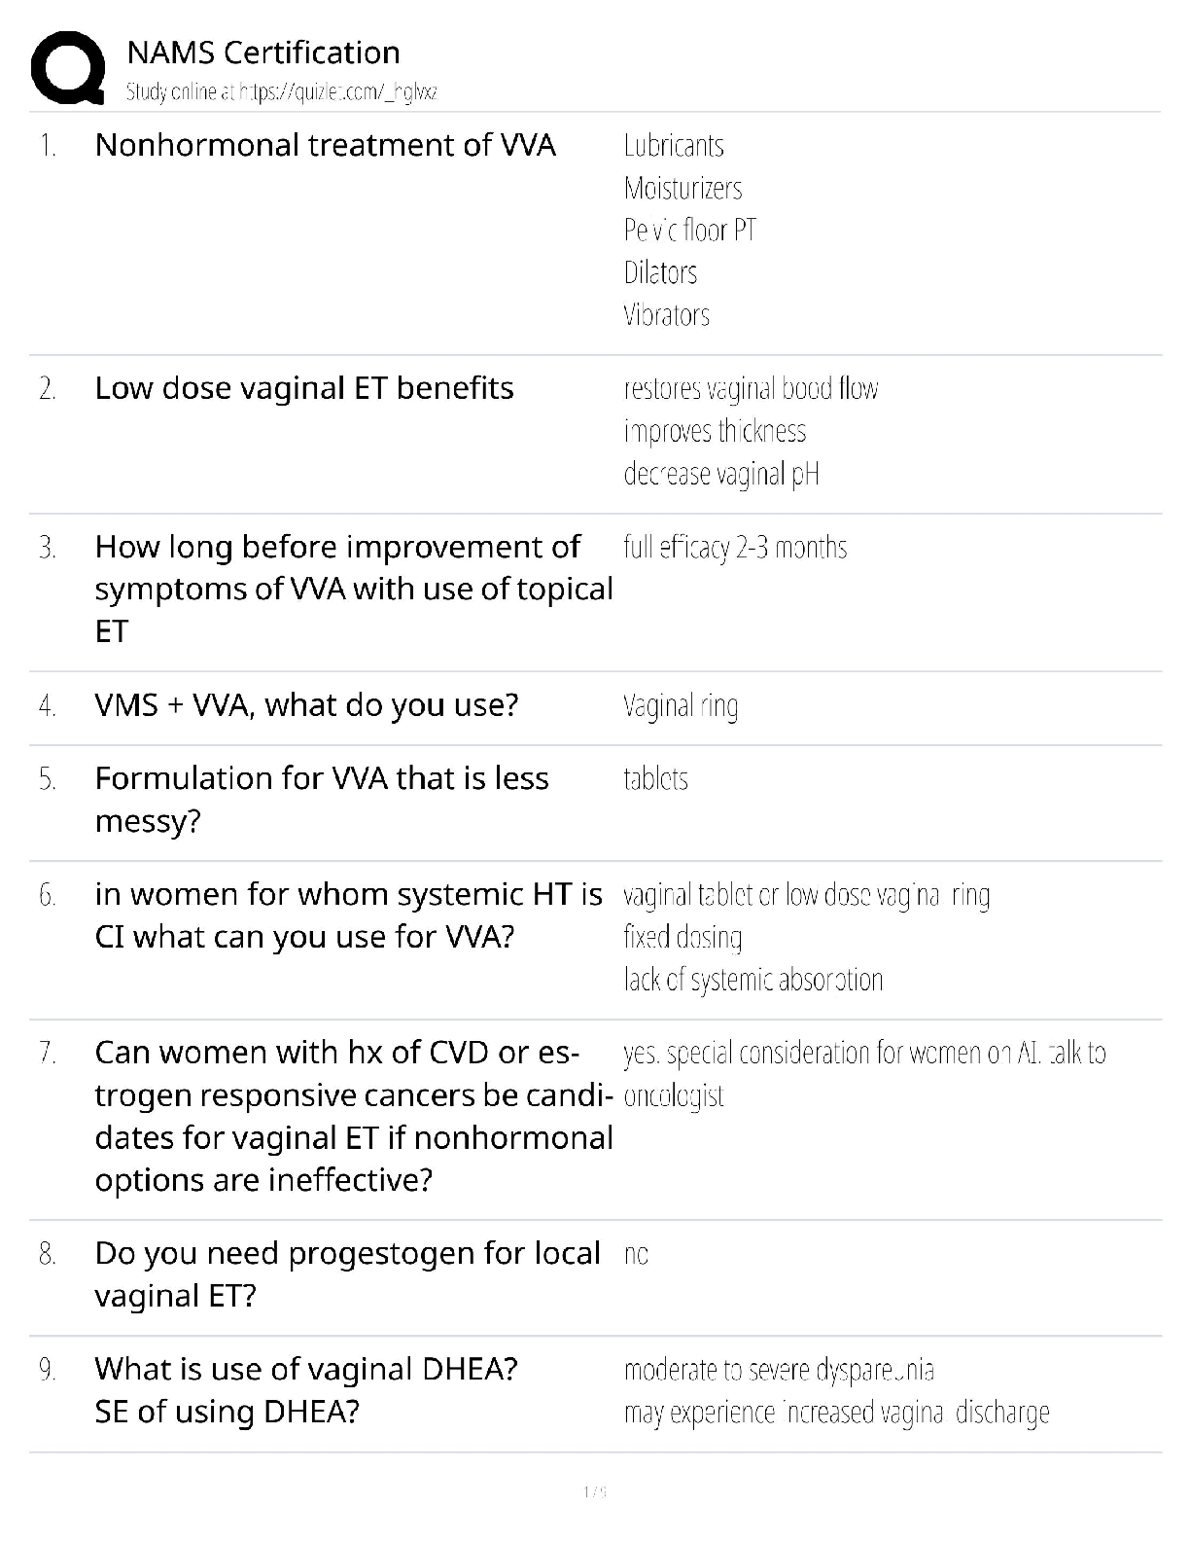Select the question 'VMS + VVA, what do you use?'

pos(306,705)
